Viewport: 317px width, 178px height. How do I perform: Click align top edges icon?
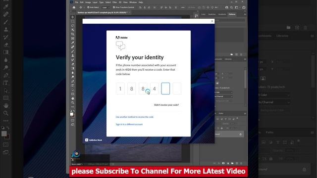161,7
